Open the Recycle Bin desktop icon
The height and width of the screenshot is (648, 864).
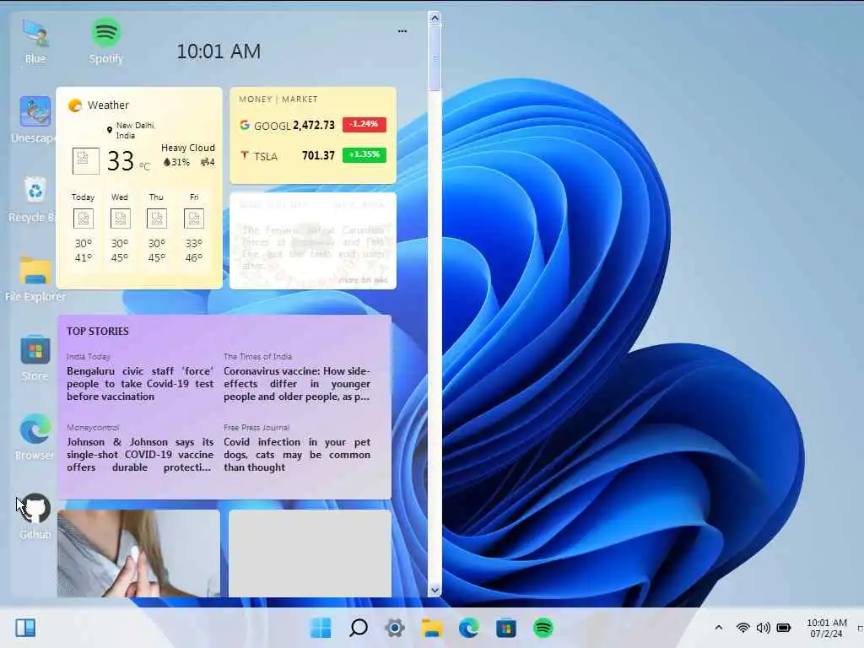[x=34, y=199]
